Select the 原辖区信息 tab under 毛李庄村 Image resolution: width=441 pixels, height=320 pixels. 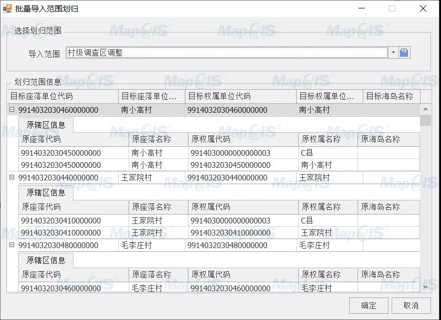pyautogui.click(x=46, y=260)
